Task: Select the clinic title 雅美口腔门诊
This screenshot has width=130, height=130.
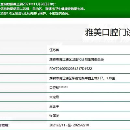Action: (x=108, y=32)
